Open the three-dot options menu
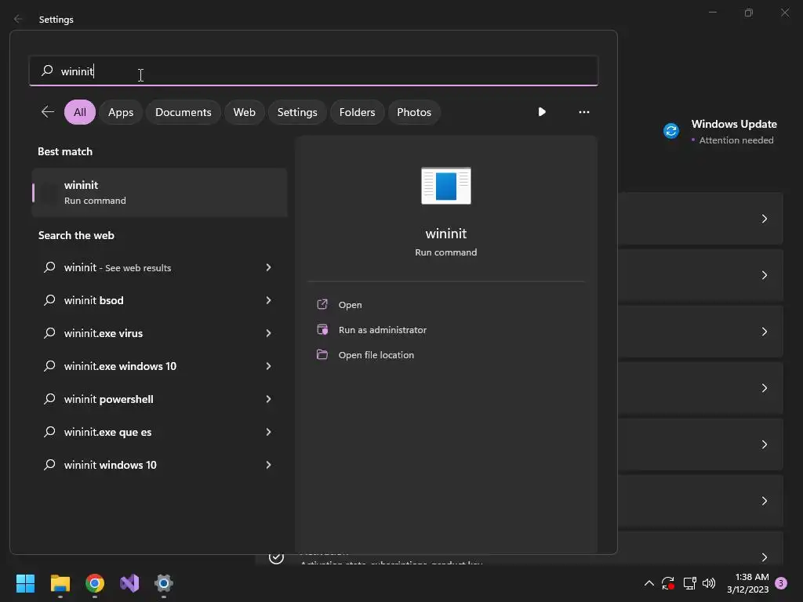The width and height of the screenshot is (803, 602). click(583, 111)
